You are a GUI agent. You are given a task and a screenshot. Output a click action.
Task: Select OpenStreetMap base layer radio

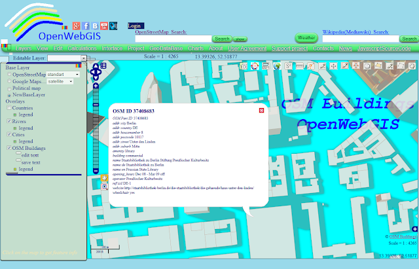(9, 74)
